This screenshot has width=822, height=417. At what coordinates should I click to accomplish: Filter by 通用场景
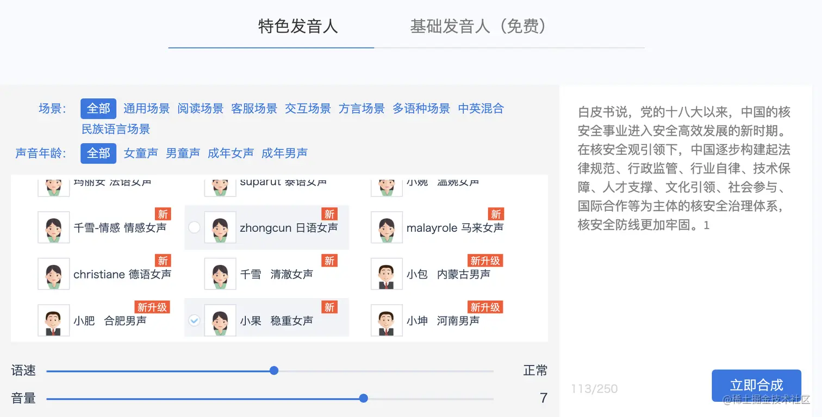coord(146,109)
